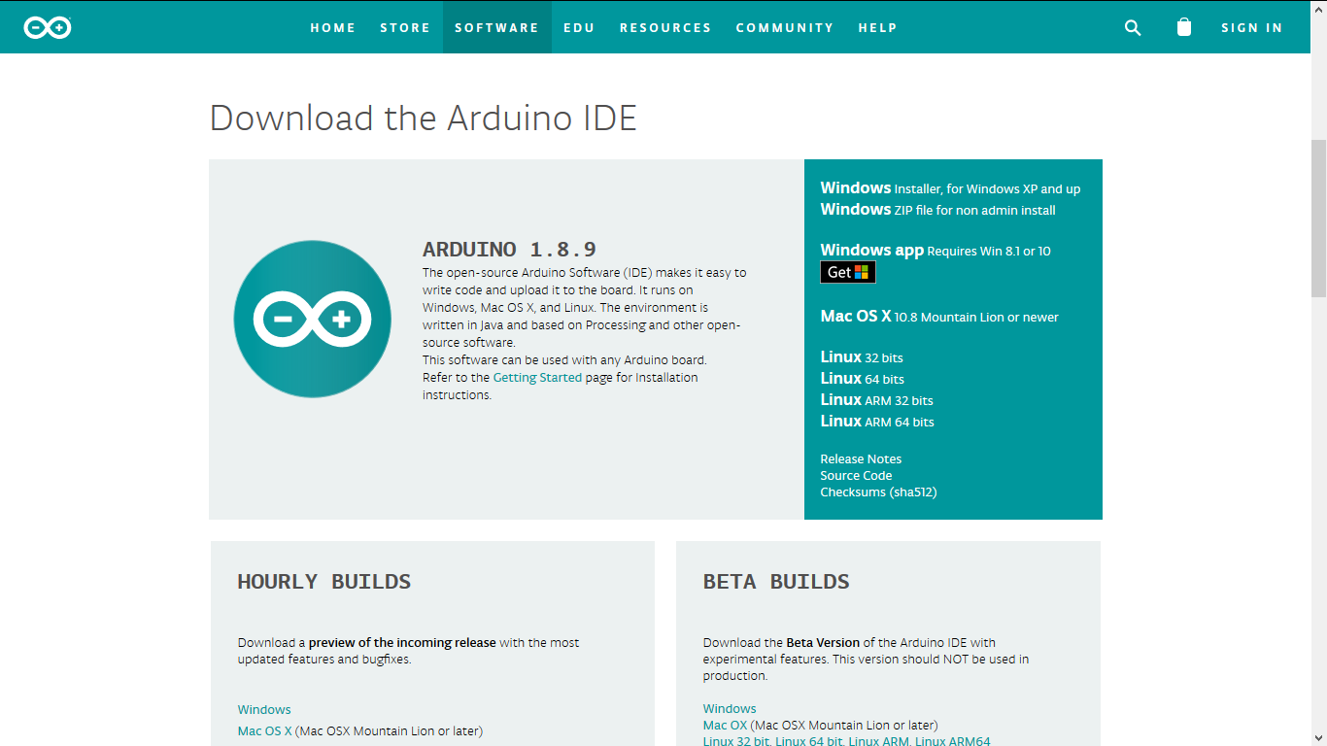The width and height of the screenshot is (1327, 746).
Task: Click the Arduino logo in the header
Action: 48,27
